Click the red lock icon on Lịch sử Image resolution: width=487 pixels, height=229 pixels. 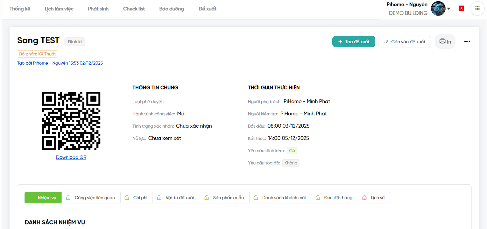pos(364,198)
